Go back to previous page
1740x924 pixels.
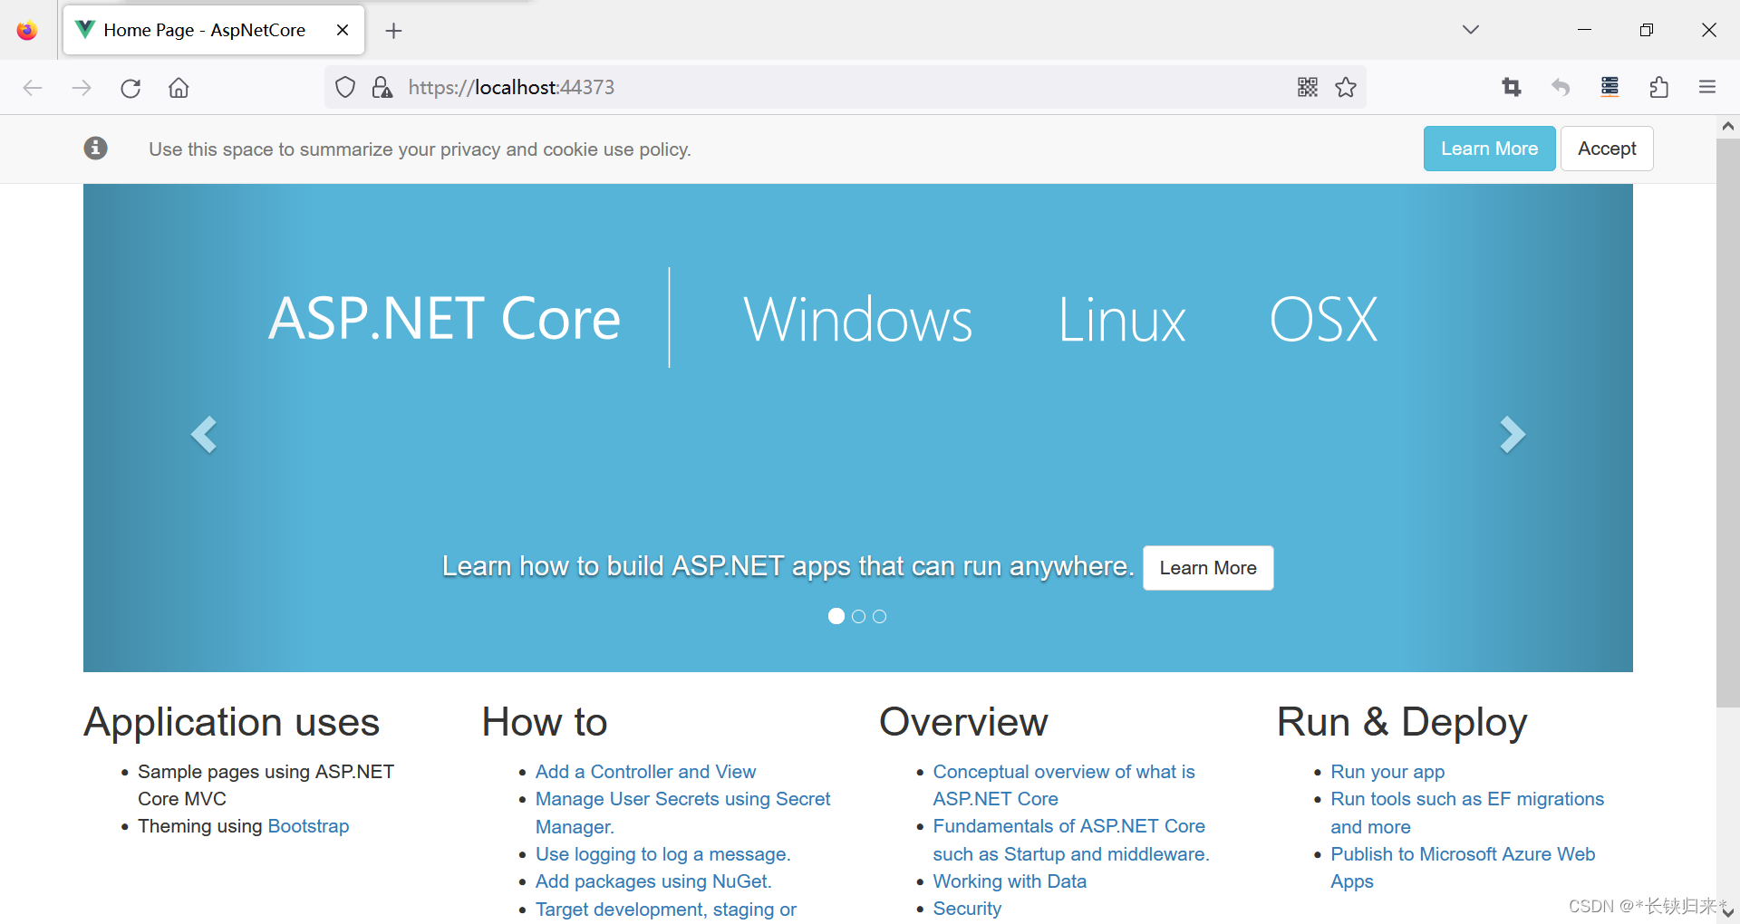33,88
